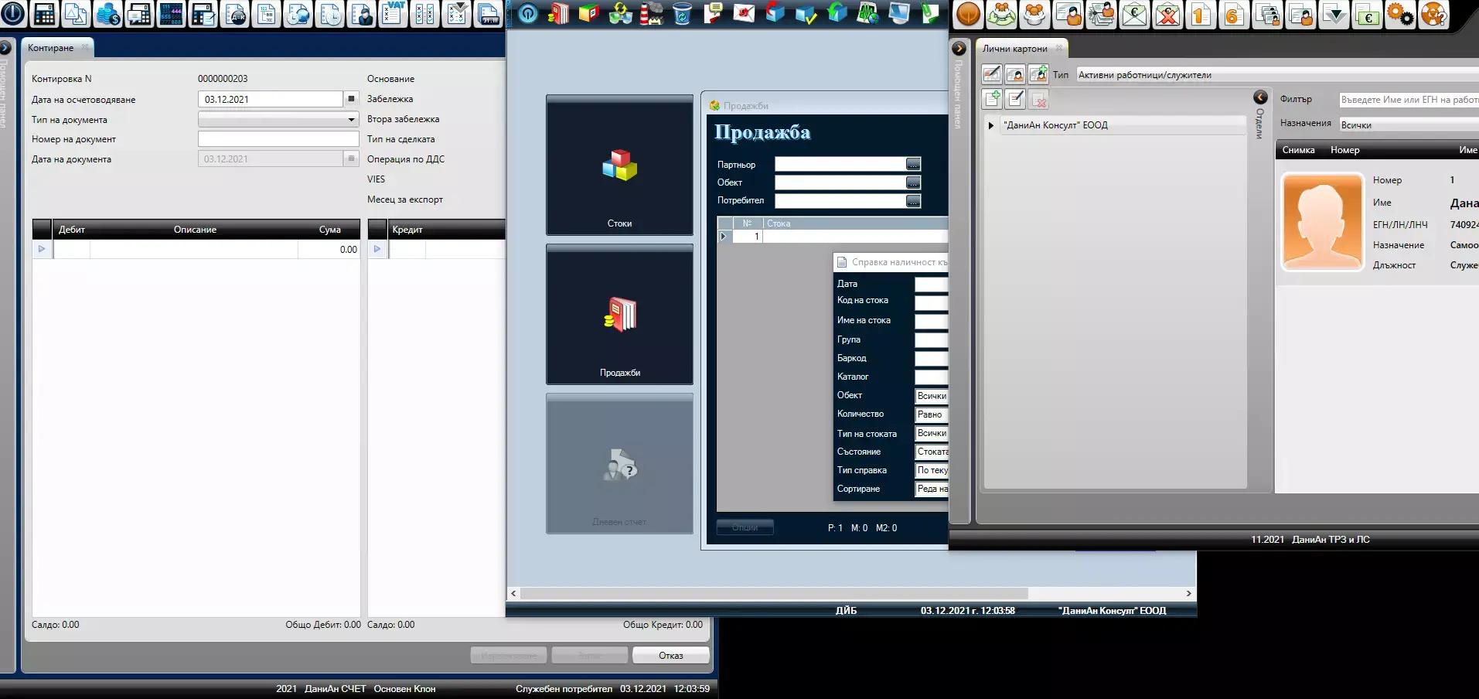
Task: Open the document with person silhouette icon
Action: pos(362,13)
